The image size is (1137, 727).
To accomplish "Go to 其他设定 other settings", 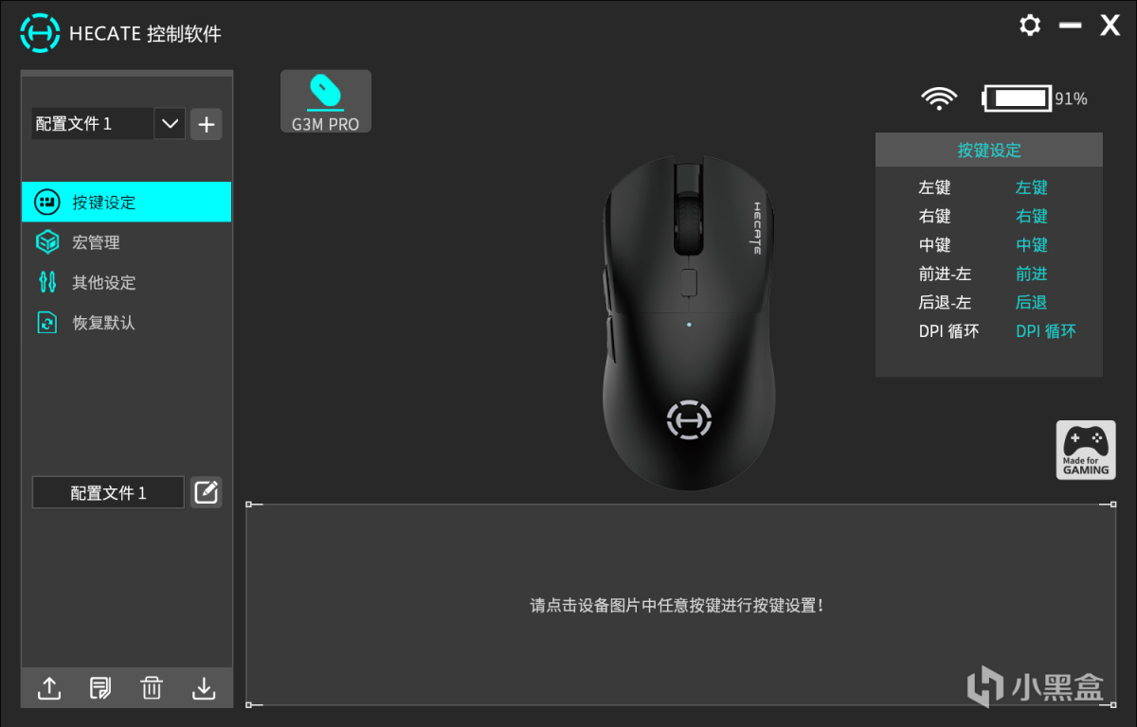I will (127, 282).
